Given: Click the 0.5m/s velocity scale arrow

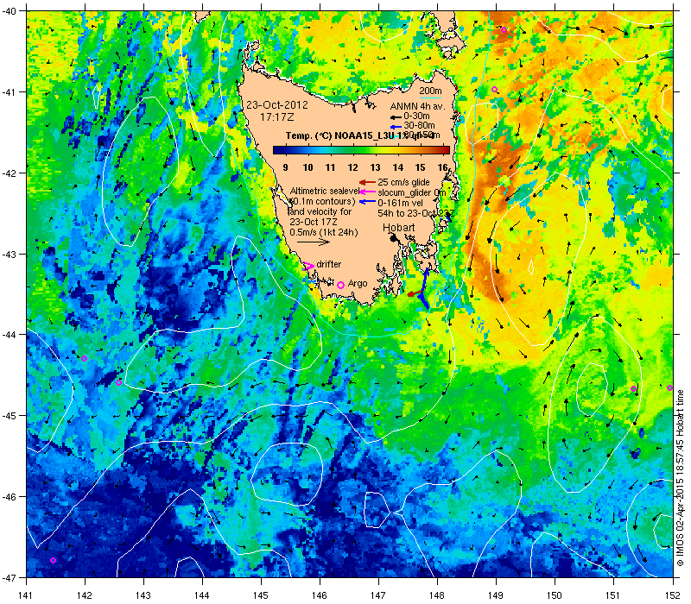Looking at the screenshot, I should pos(313,242).
